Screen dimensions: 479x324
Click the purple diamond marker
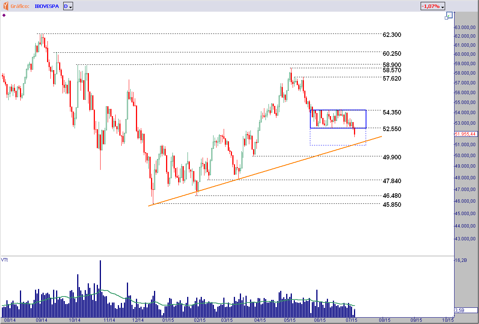4,15
